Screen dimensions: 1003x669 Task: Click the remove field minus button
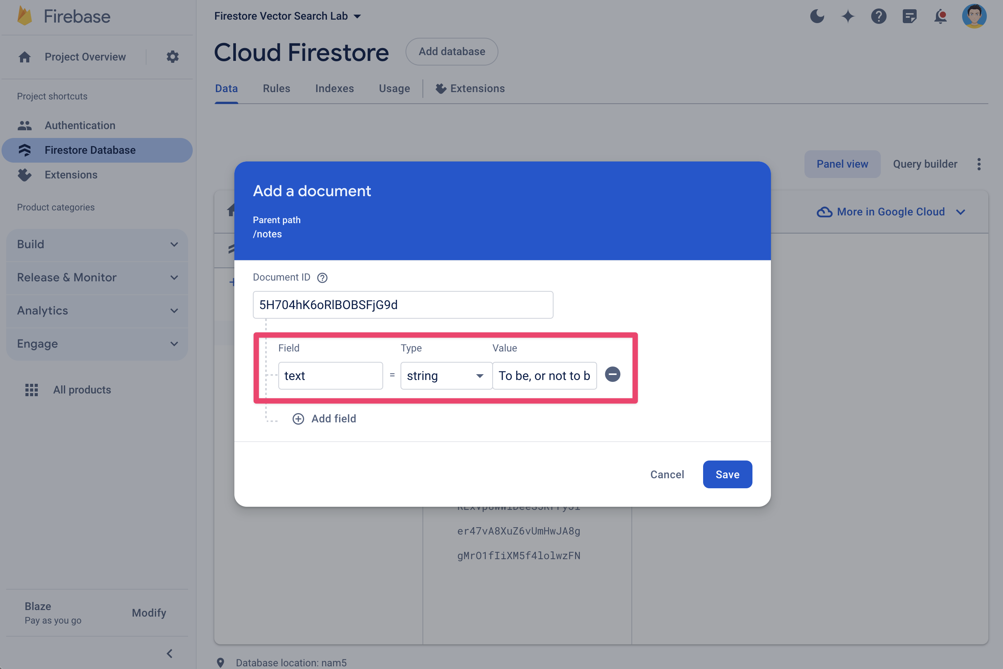(613, 375)
